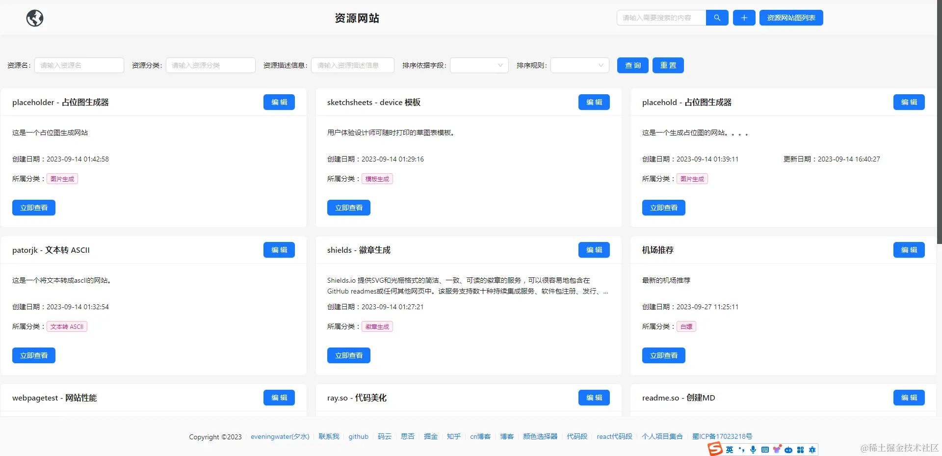Click Sogou game controller icon
The width and height of the screenshot is (942, 456).
click(x=788, y=450)
